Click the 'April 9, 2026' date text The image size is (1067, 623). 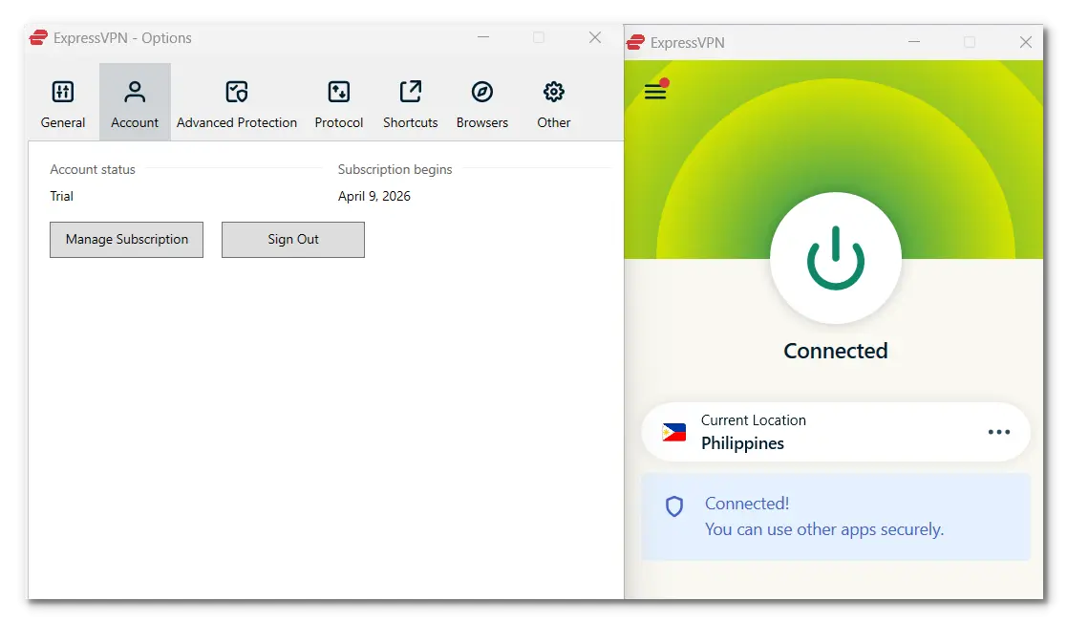pyautogui.click(x=374, y=196)
